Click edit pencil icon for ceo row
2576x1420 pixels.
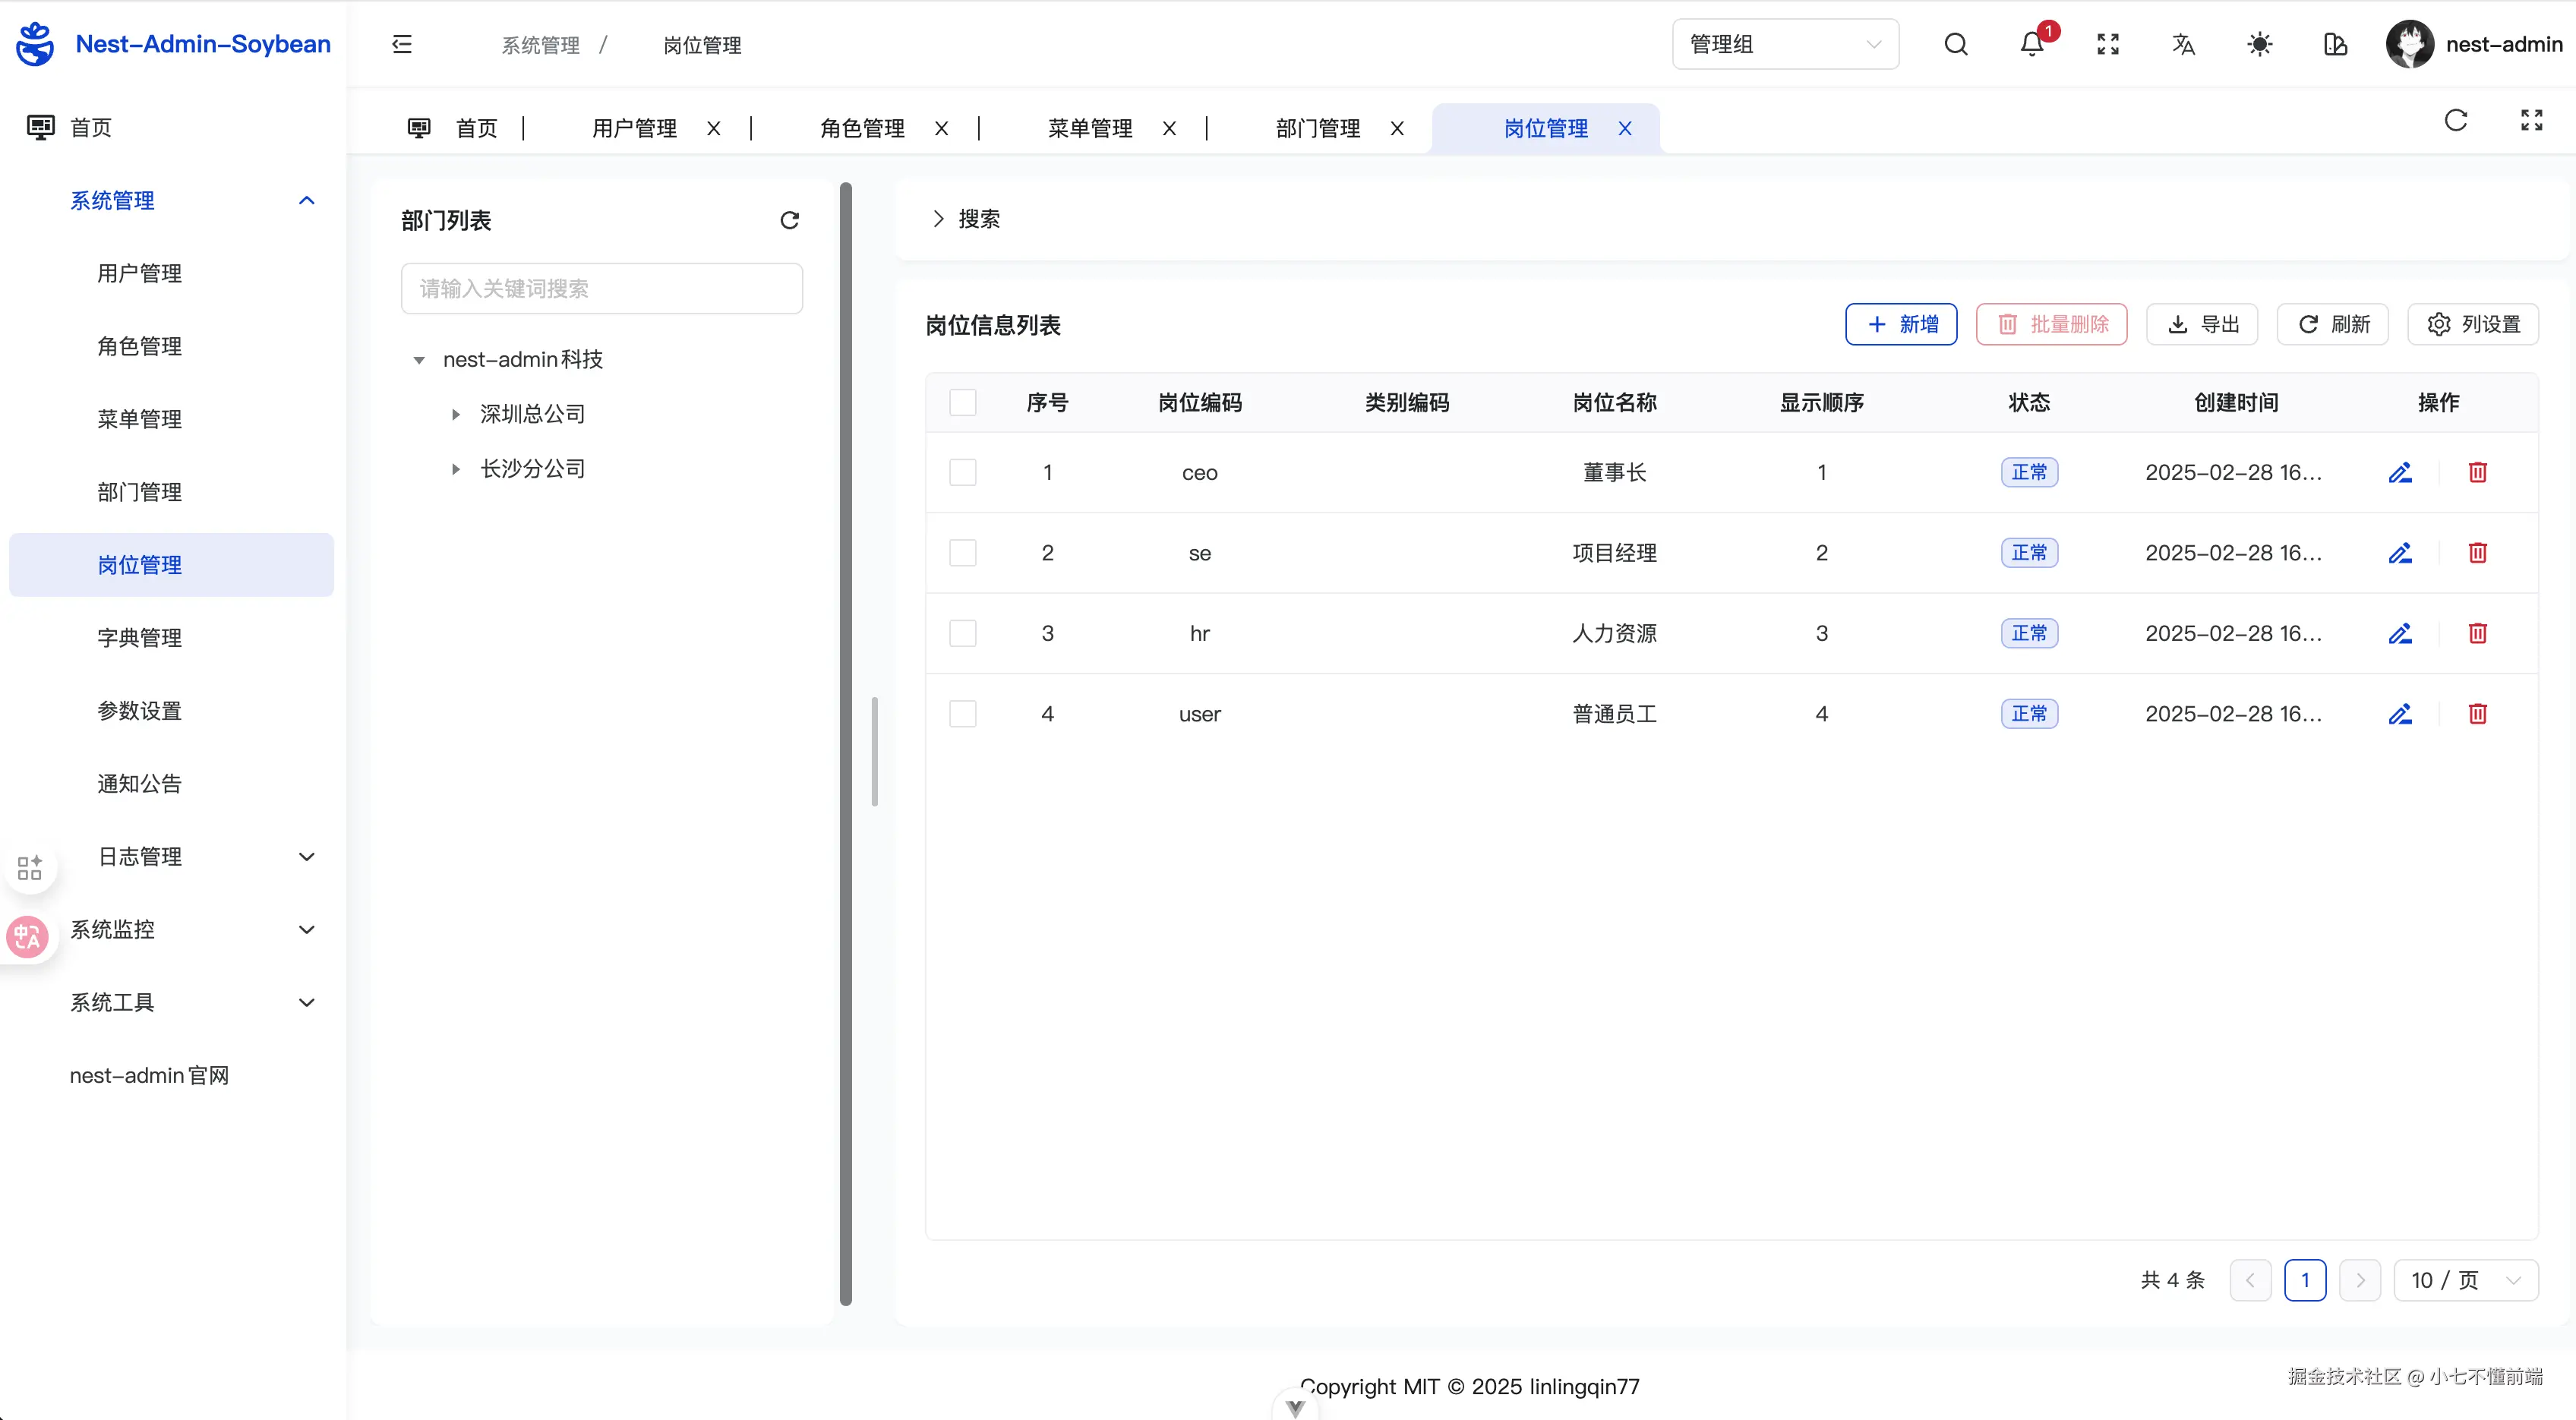[2400, 472]
